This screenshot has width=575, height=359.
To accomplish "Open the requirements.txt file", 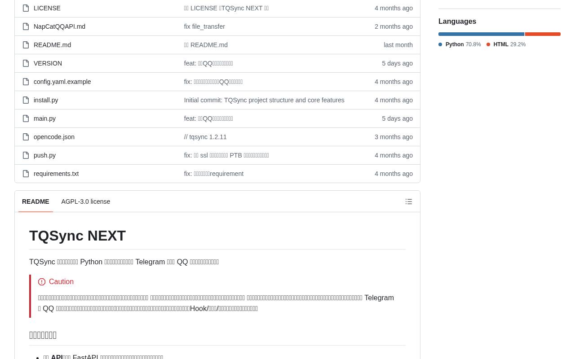I will (x=56, y=174).
